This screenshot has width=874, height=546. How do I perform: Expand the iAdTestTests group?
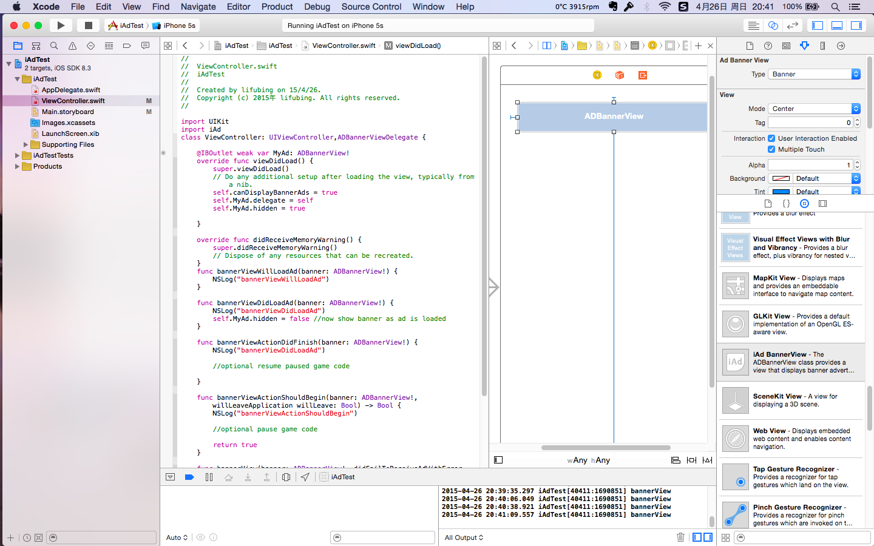pos(17,155)
